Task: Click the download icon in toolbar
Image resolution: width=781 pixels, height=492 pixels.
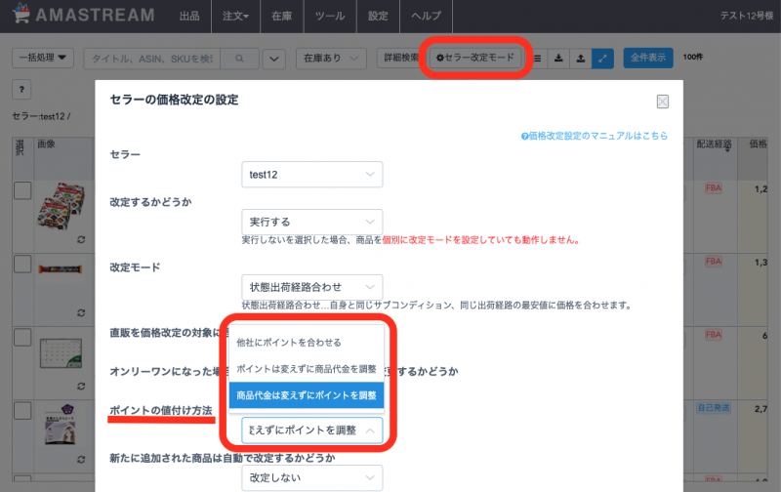Action: pos(558,59)
